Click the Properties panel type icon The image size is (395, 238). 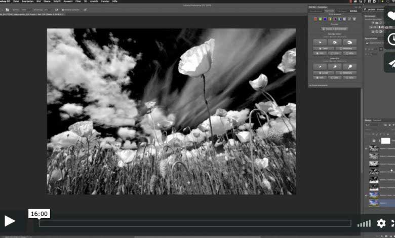click(367, 43)
